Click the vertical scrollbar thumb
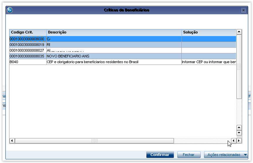The image size is (253, 163). click(x=239, y=67)
